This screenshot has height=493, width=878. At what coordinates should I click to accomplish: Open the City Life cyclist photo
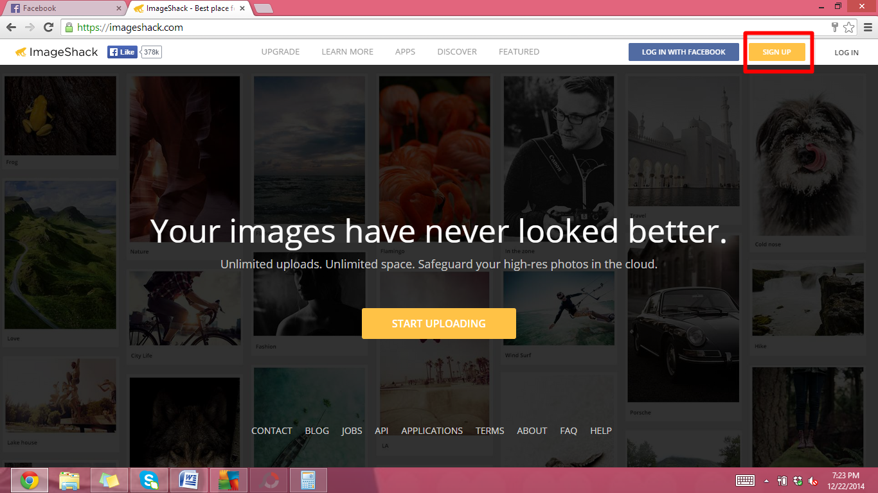coord(185,308)
